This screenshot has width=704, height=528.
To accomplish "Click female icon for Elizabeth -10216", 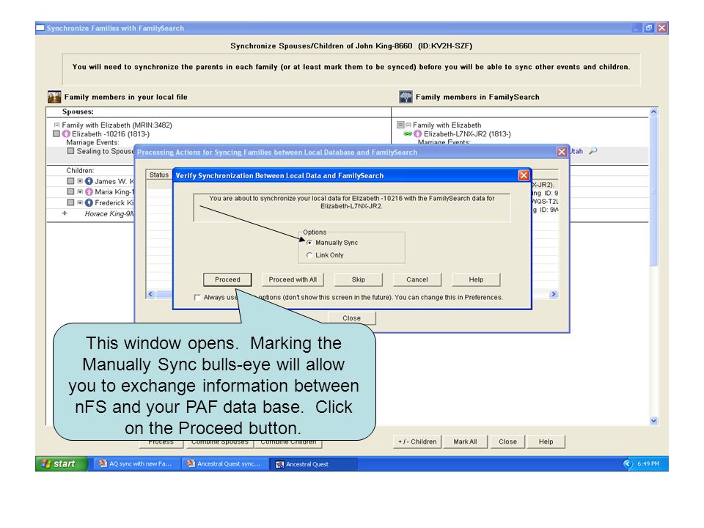I will coord(67,133).
